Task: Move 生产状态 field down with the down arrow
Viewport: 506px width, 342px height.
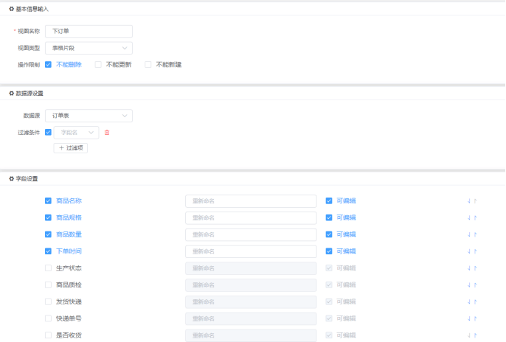Action: (469, 268)
